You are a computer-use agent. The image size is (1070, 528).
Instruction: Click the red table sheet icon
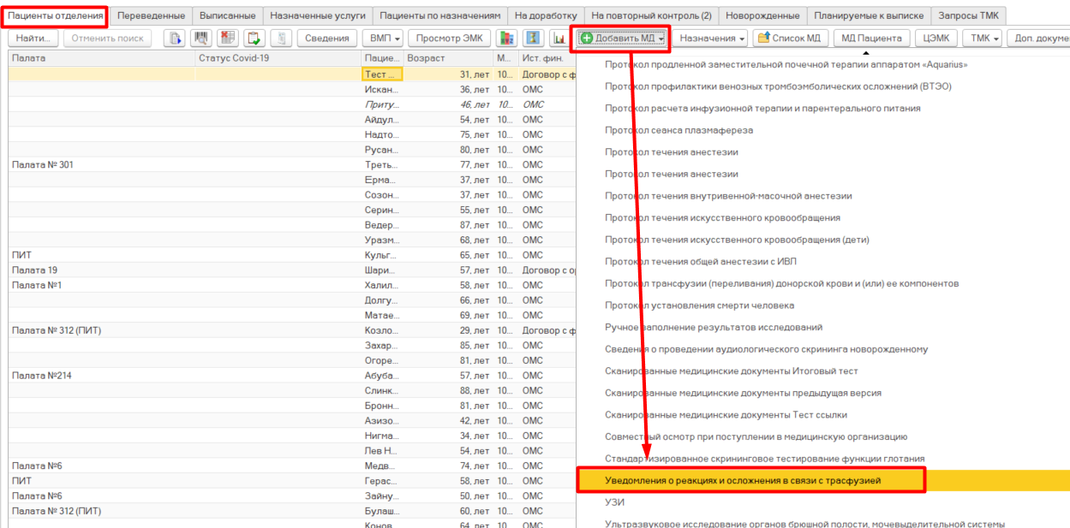pos(228,39)
